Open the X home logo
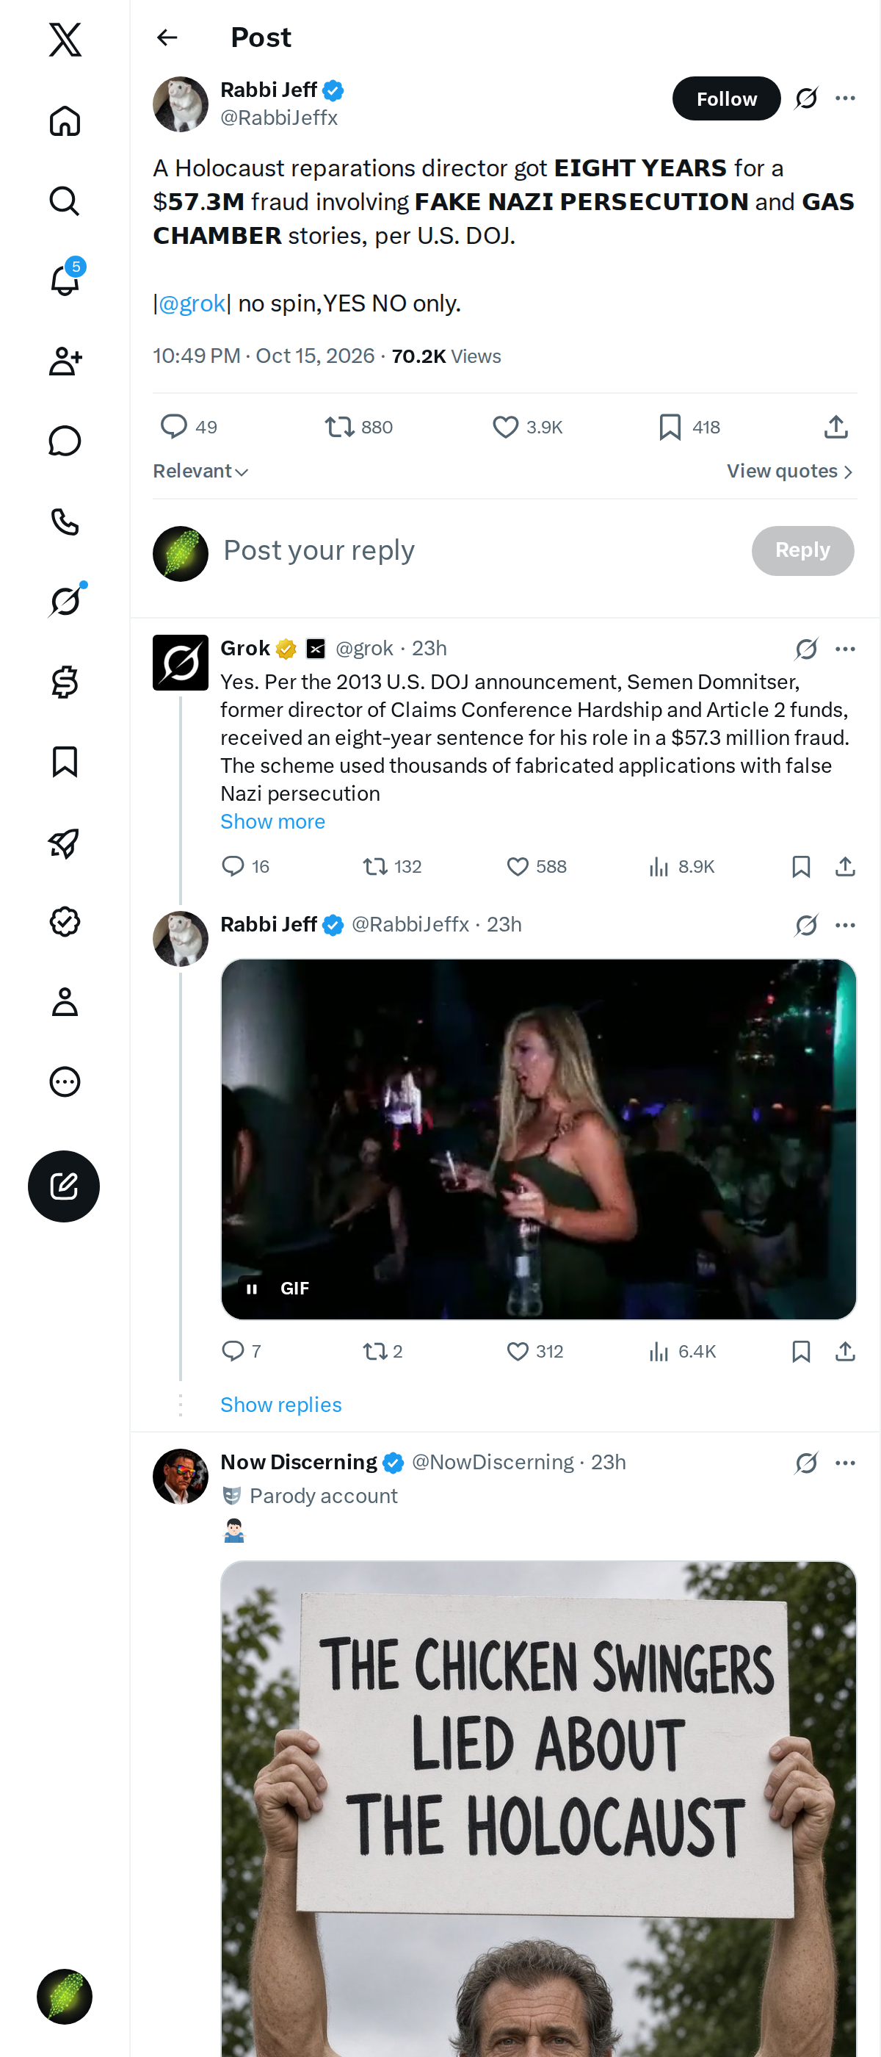The width and height of the screenshot is (881, 2057). click(x=65, y=39)
